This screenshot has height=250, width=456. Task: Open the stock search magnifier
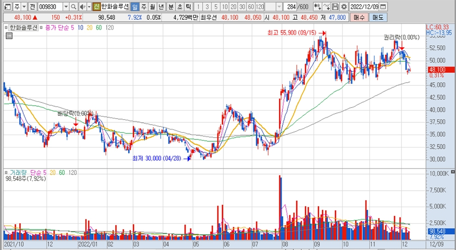tap(74, 6)
